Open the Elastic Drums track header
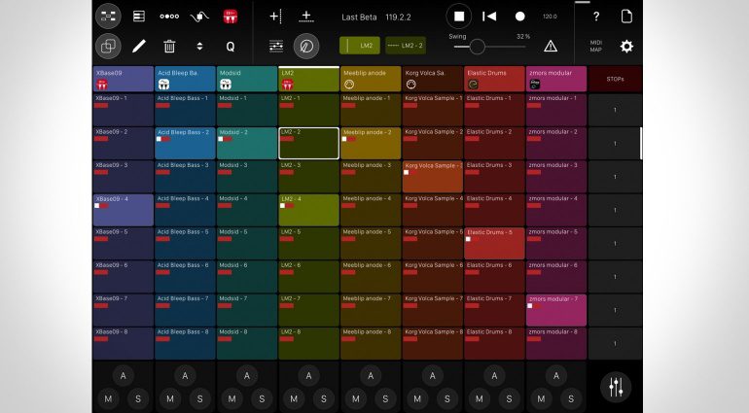This screenshot has height=413, width=749. 494,79
